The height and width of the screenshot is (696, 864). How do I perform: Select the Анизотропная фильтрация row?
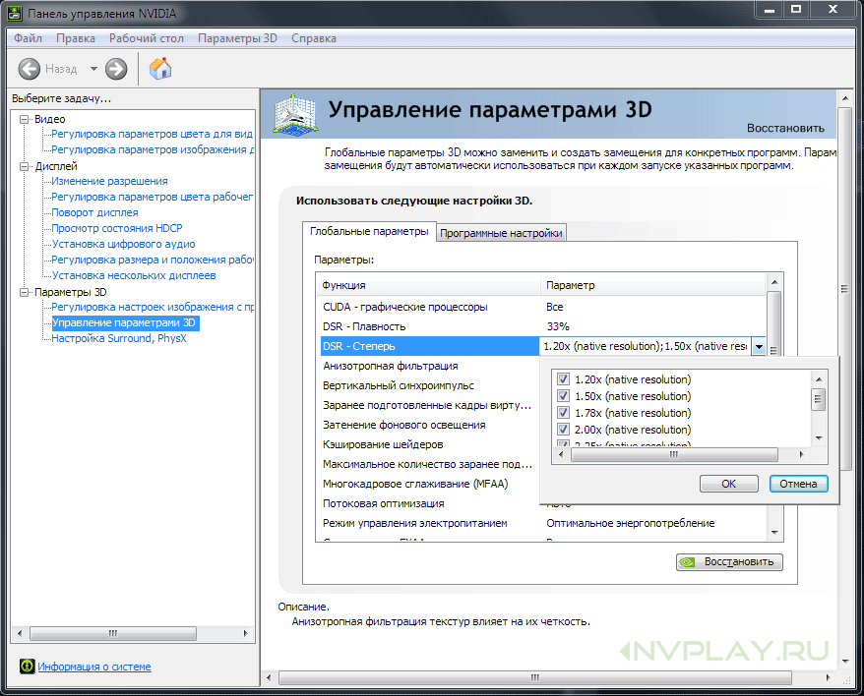430,366
